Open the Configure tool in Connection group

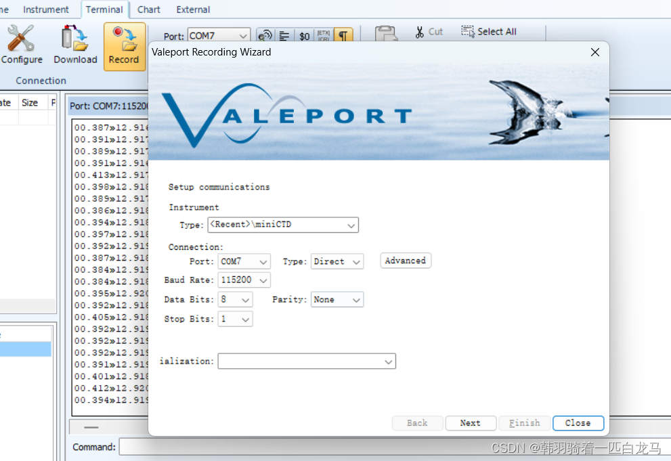22,45
